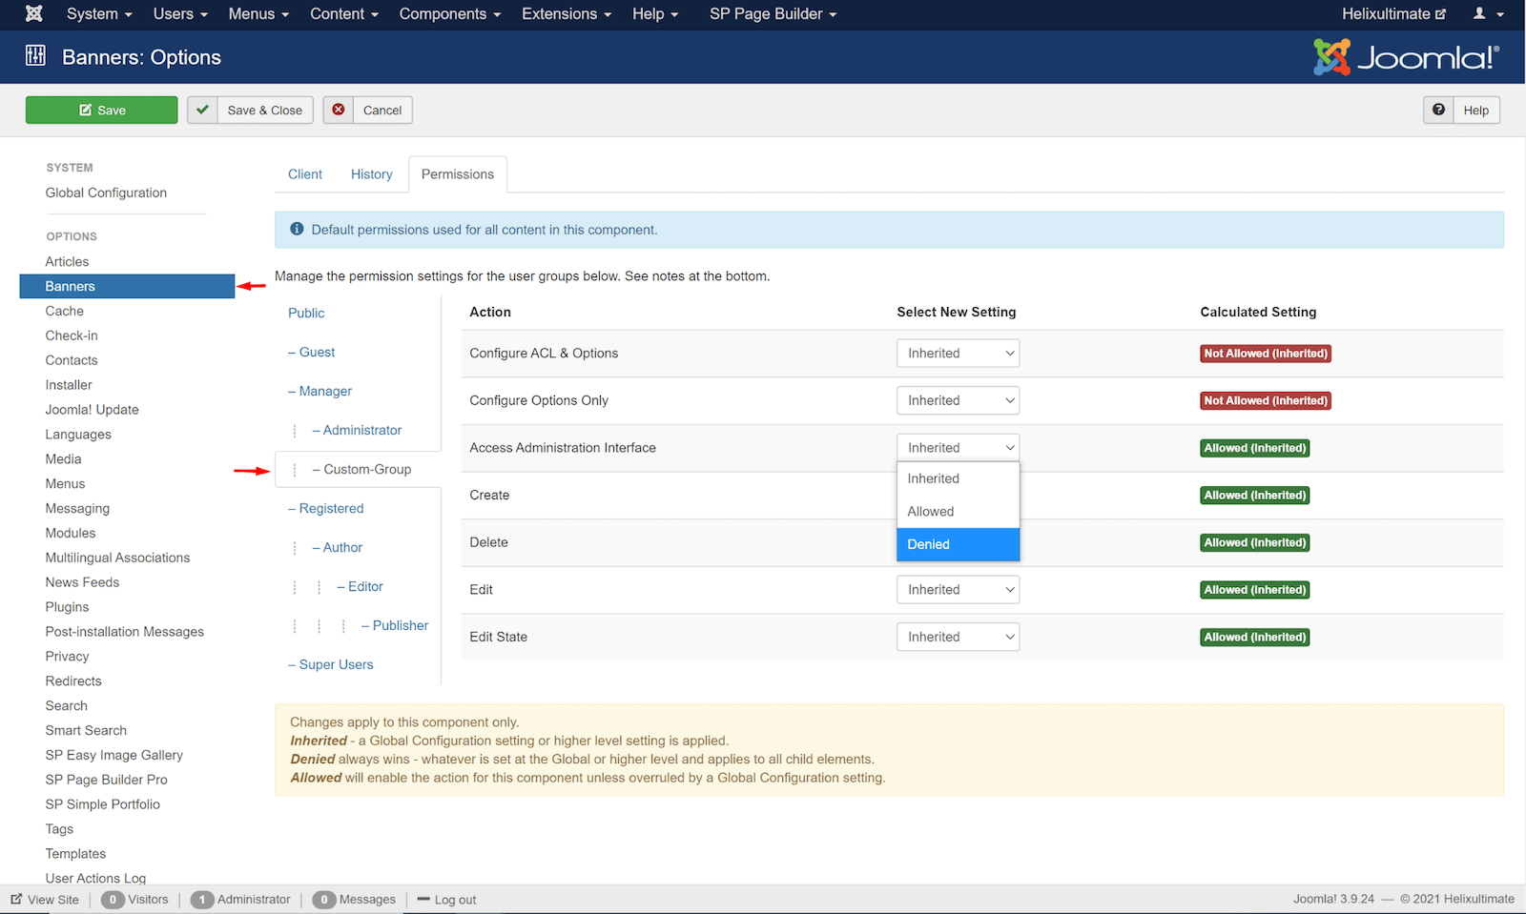Viewport: 1526px width, 914px height.
Task: Open the user account icon menu
Action: point(1487,13)
